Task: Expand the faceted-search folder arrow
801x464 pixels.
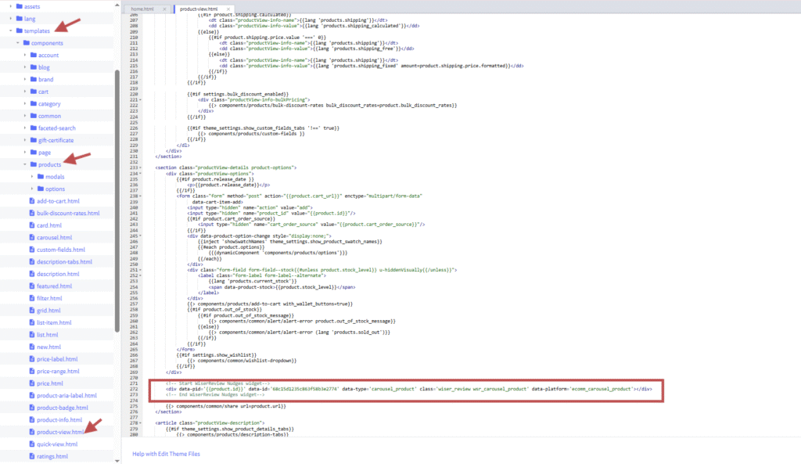Action: [x=24, y=128]
